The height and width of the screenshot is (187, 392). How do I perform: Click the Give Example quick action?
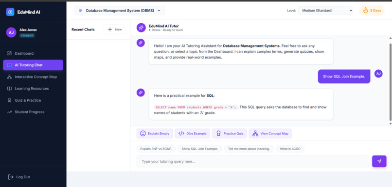192,133
